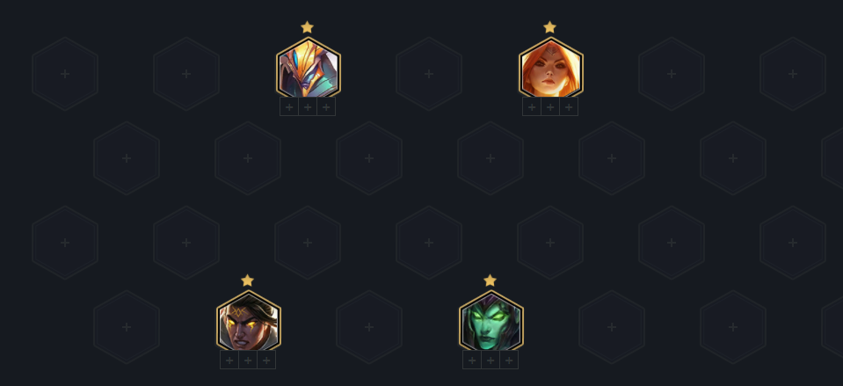Select the dark-haired champion with glowing yellow eyes

pos(249,323)
